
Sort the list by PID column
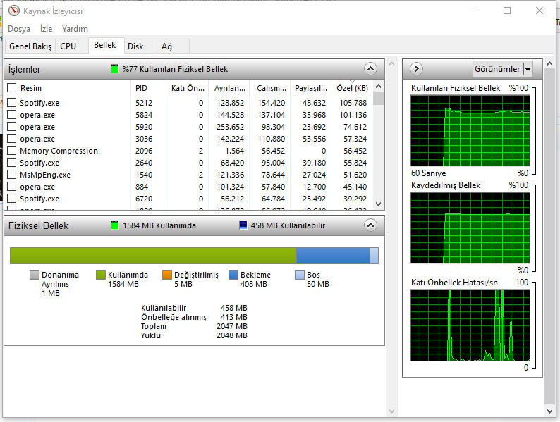pyautogui.click(x=142, y=88)
